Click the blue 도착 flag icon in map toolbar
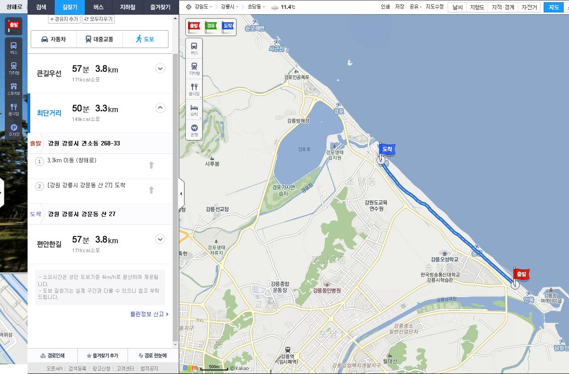This screenshot has height=374, width=569. click(228, 27)
